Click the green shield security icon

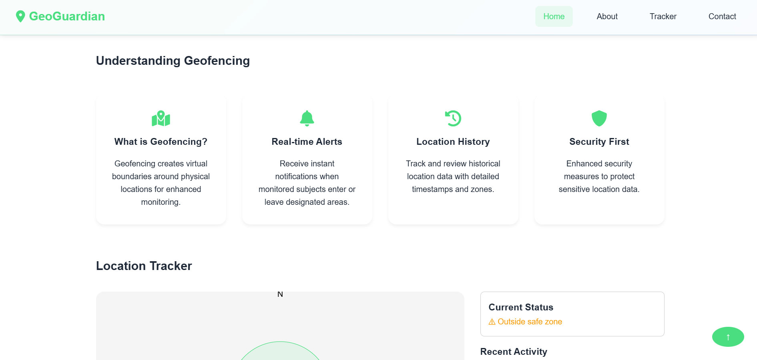click(599, 118)
